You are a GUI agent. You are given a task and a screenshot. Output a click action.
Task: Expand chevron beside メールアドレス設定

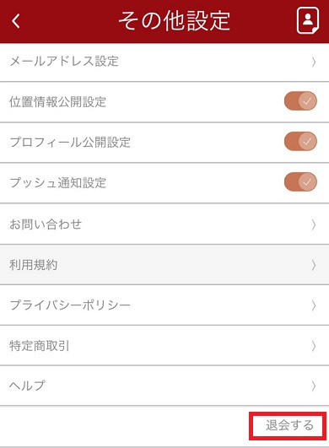tap(314, 62)
